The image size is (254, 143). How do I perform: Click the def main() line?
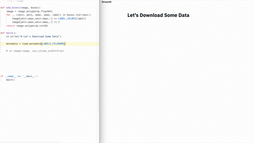[x=8, y=33]
